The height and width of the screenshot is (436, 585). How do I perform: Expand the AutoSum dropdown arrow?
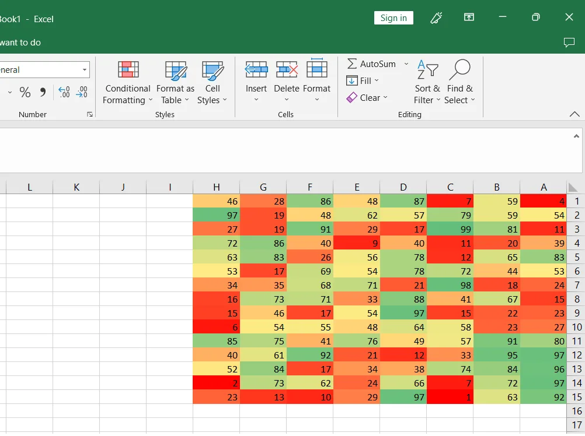coord(406,64)
